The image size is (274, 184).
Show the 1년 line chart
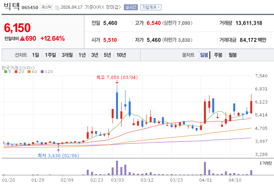tap(82, 55)
